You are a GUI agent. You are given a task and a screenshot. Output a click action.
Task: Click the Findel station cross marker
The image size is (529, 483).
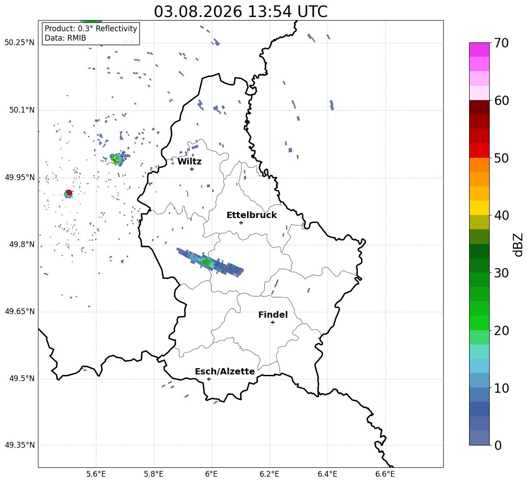[x=273, y=323]
